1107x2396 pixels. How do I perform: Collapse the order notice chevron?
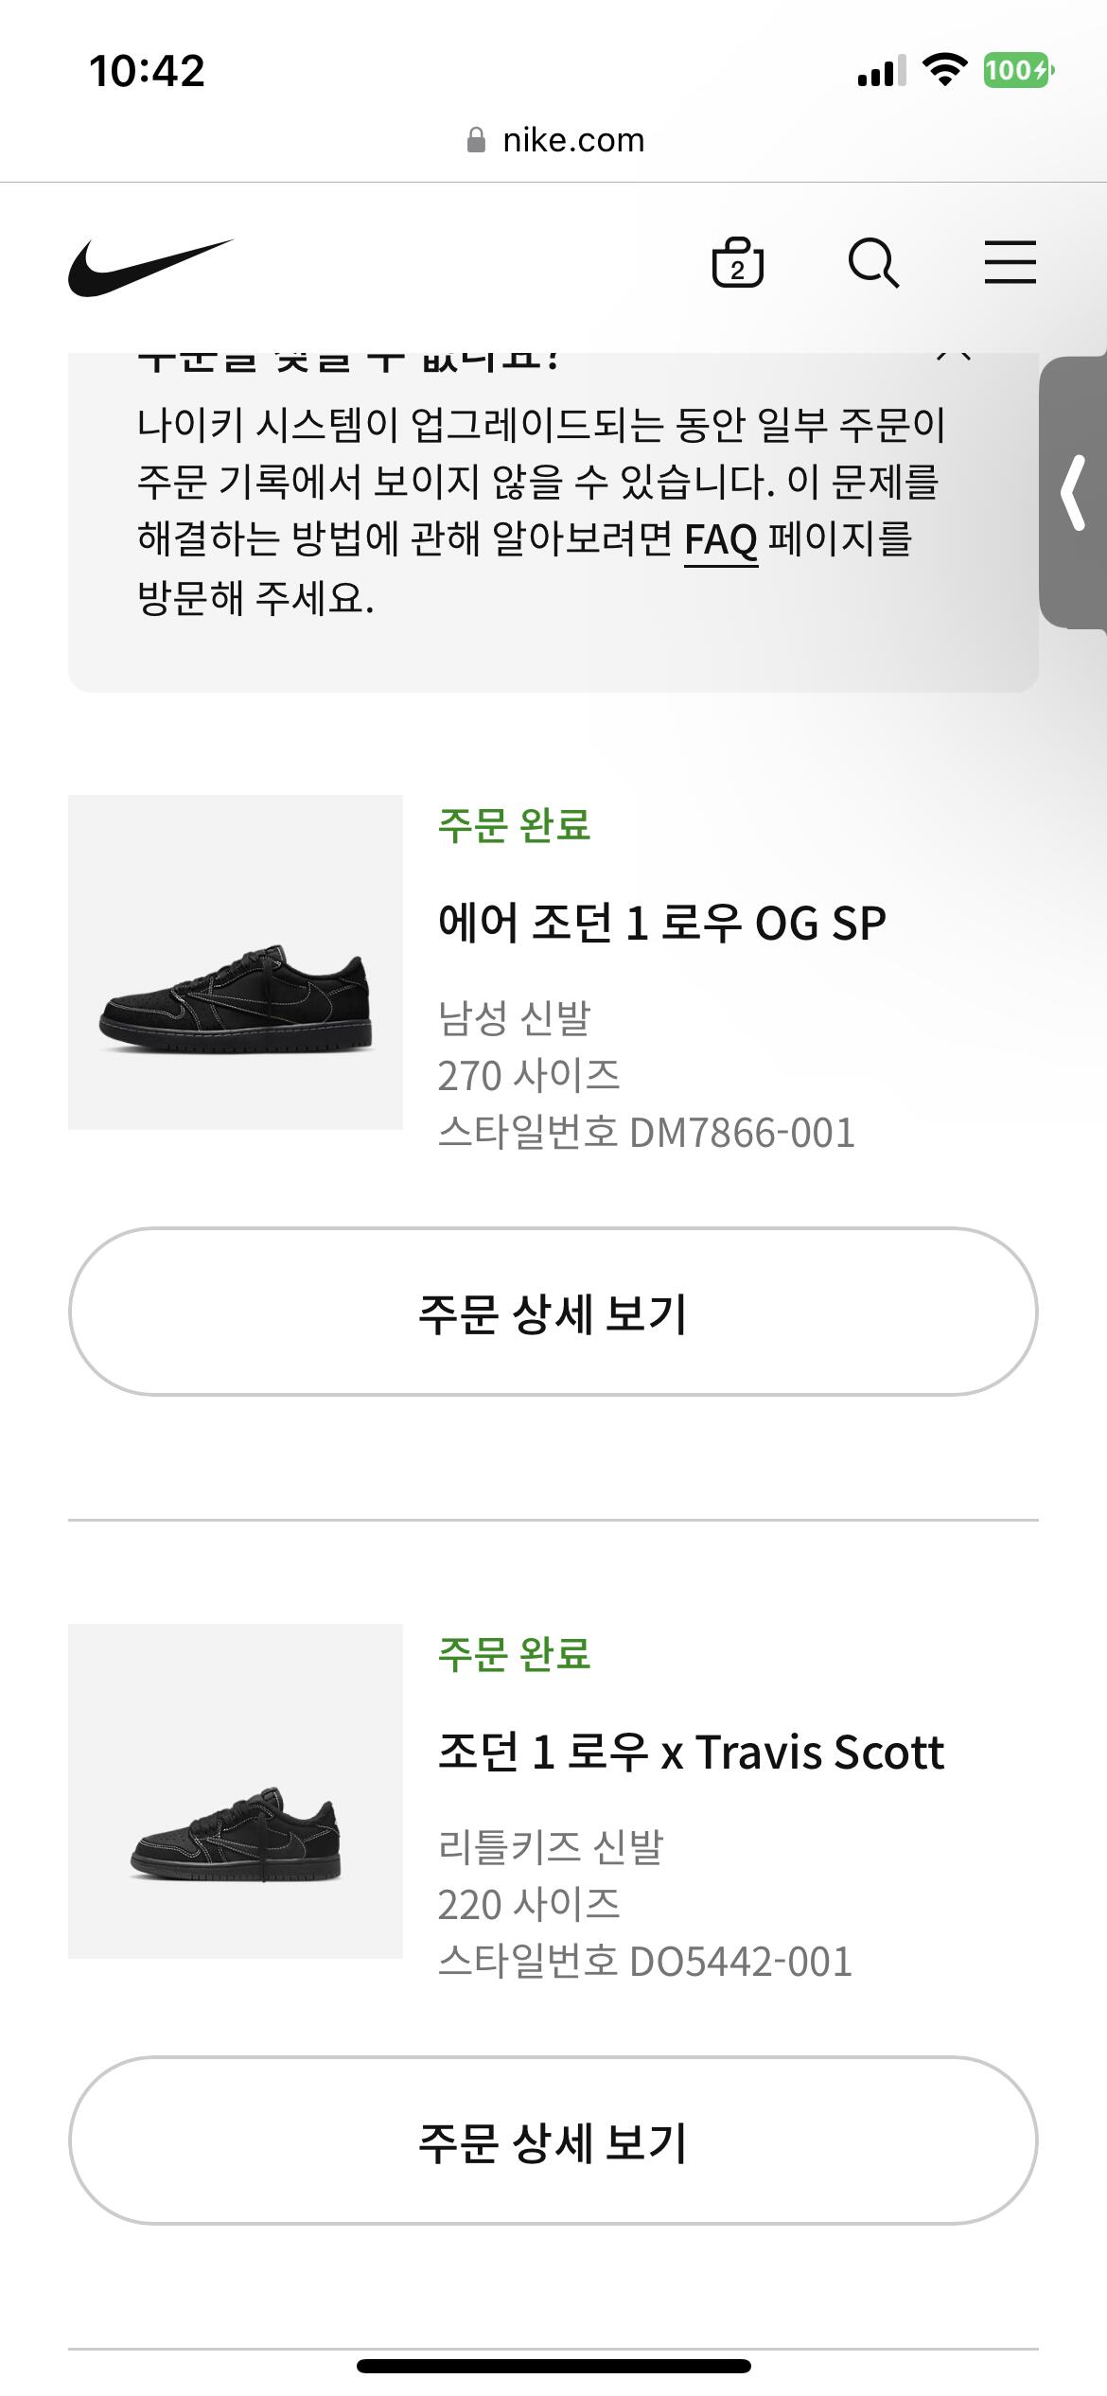(953, 358)
